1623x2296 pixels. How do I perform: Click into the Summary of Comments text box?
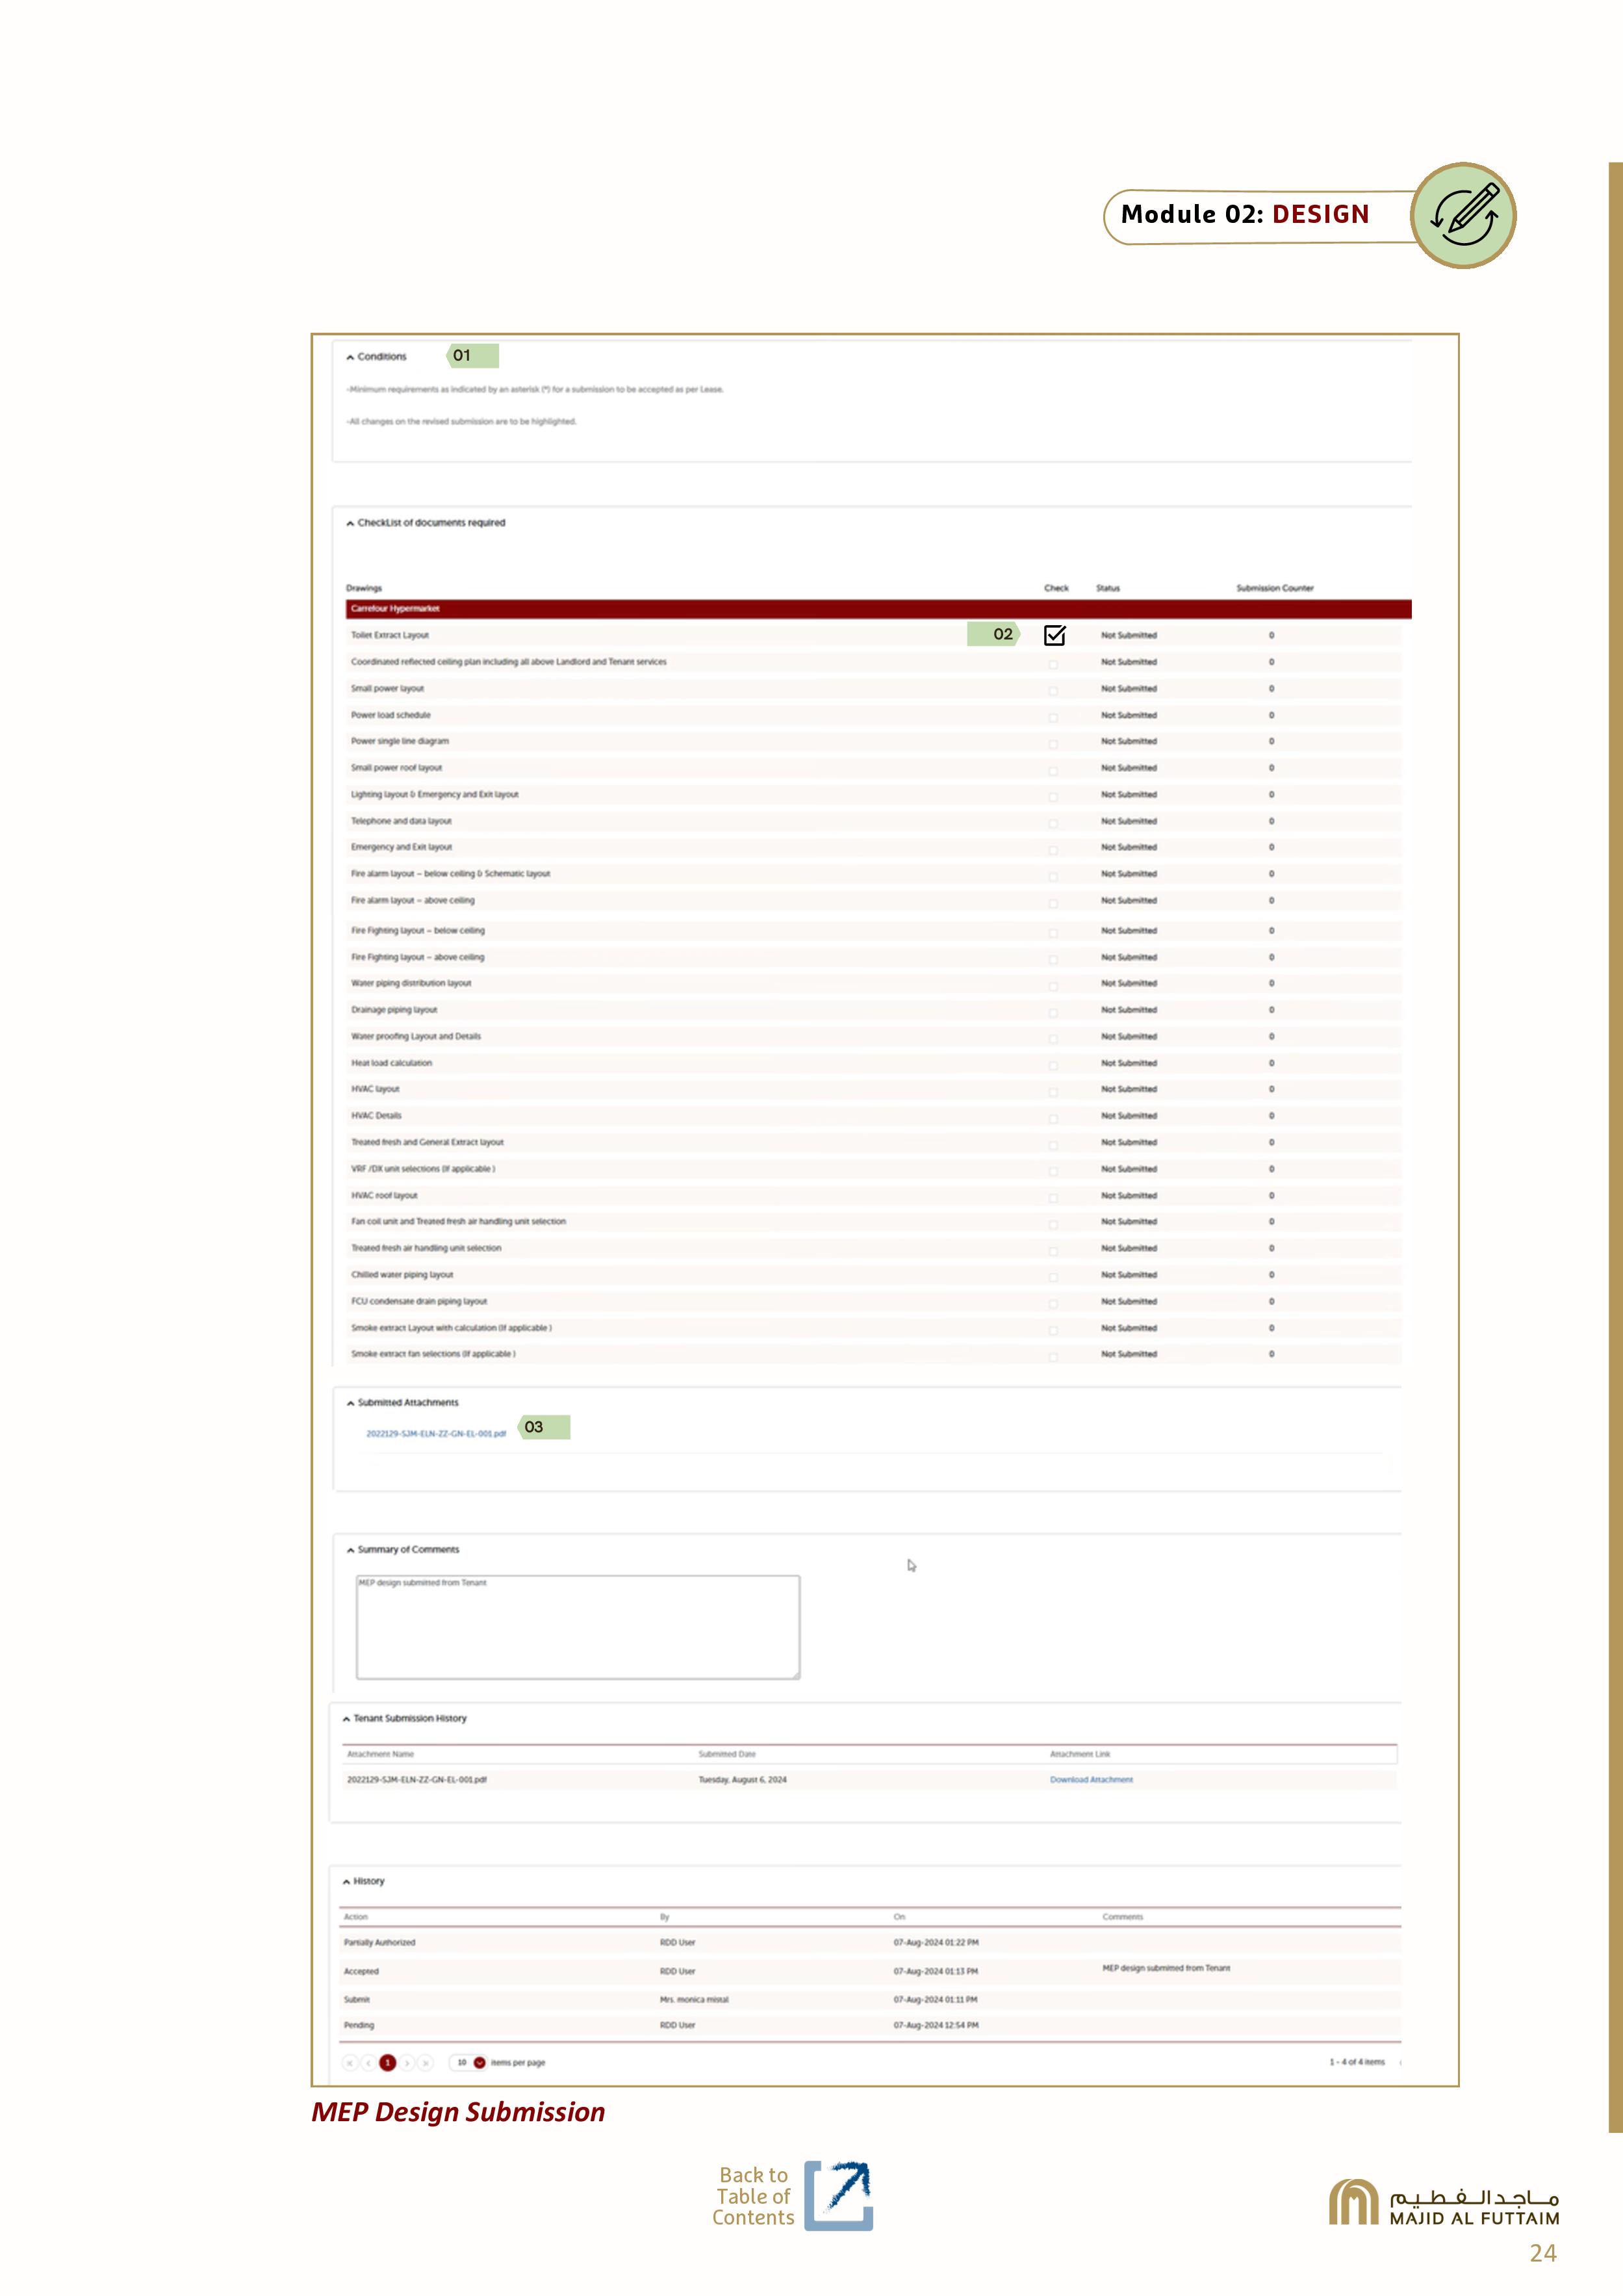[578, 1628]
